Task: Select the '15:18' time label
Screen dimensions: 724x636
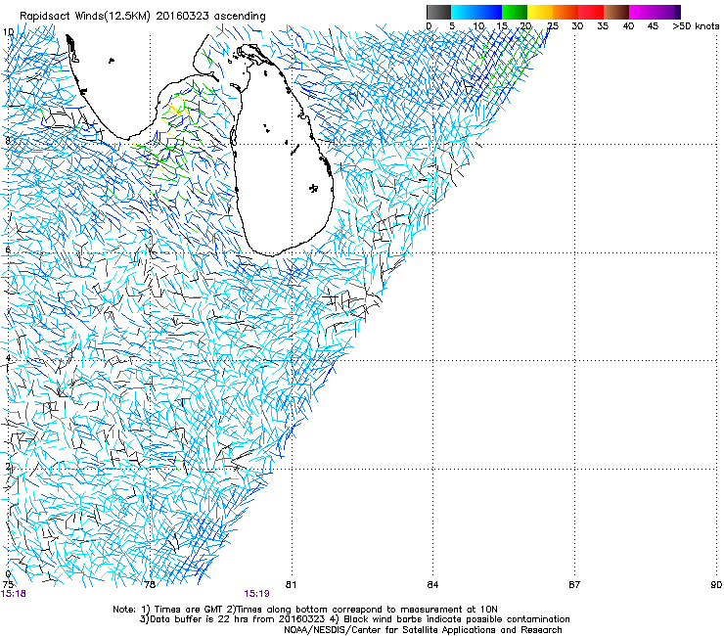Action: [x=14, y=594]
